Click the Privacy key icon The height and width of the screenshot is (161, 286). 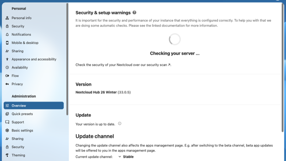coord(7,84)
